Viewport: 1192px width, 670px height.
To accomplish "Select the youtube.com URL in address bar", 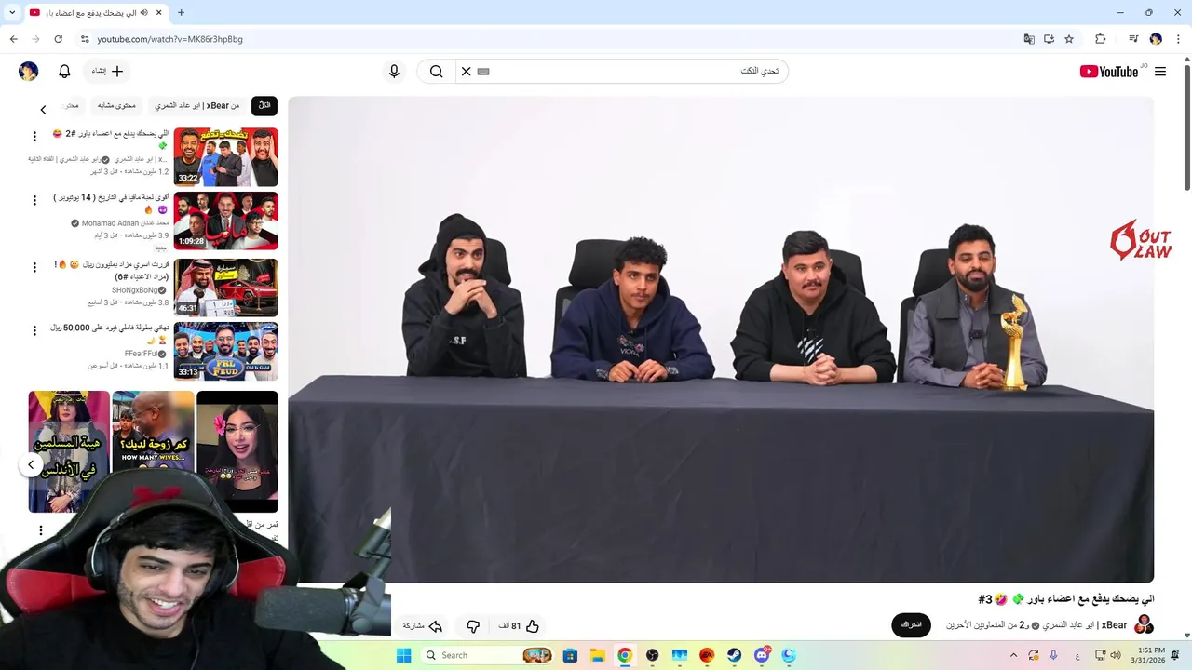I will coord(169,39).
